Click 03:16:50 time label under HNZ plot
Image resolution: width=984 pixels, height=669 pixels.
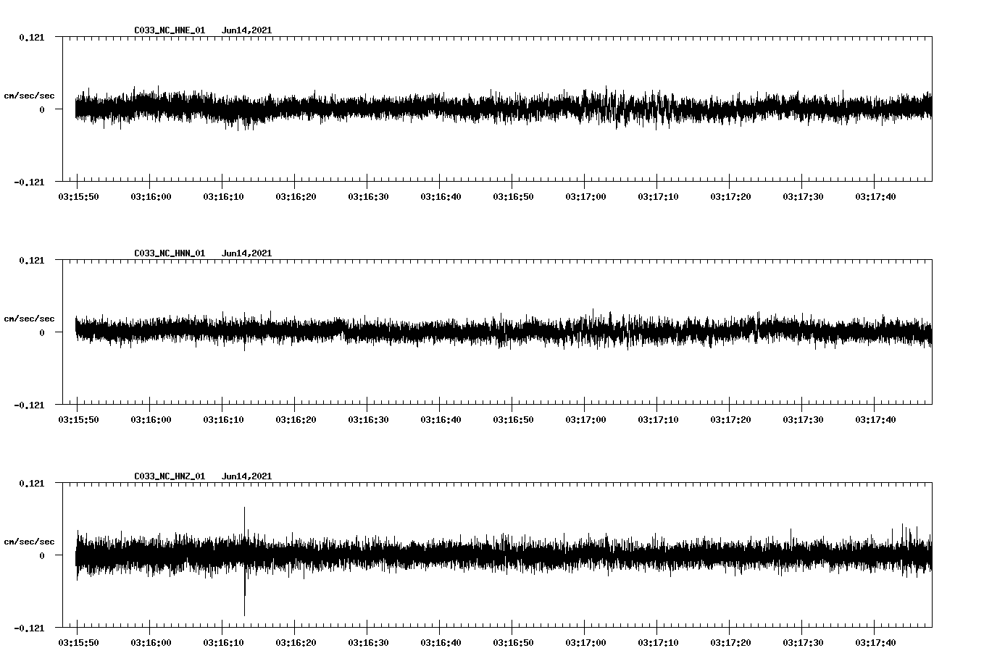point(513,642)
